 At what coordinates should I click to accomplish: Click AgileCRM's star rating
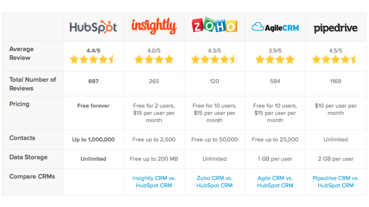275,59
